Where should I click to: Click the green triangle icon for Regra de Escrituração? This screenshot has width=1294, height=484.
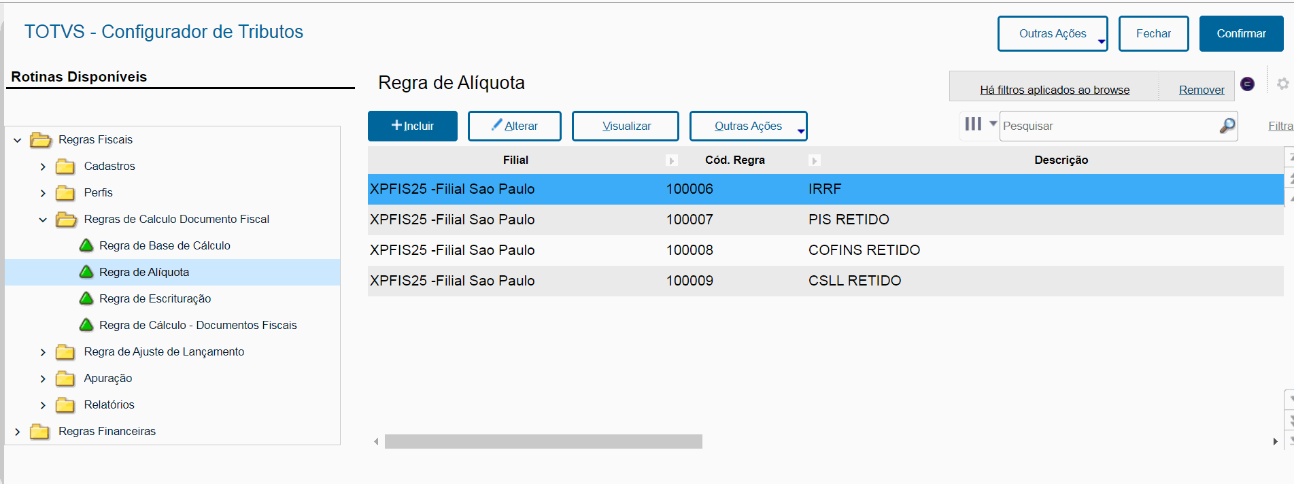point(86,298)
